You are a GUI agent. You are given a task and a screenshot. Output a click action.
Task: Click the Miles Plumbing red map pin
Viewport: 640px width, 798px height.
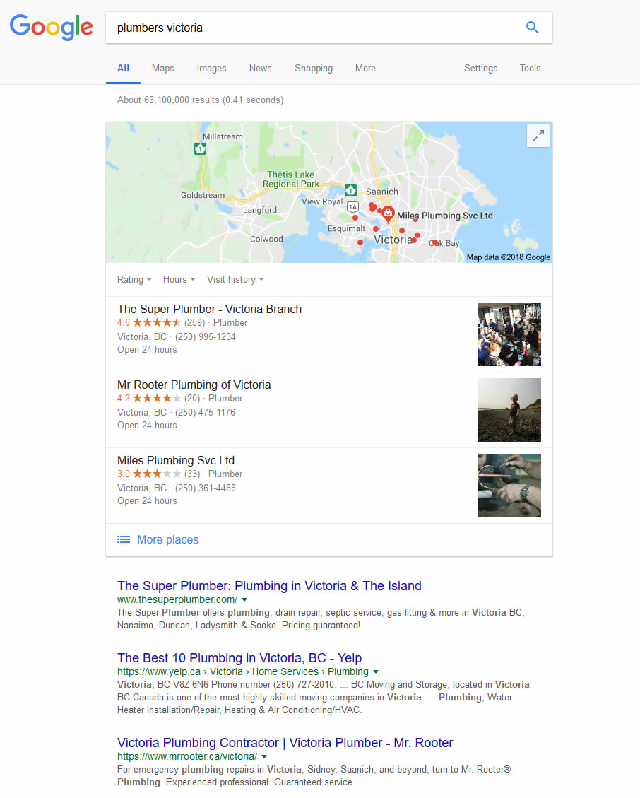click(x=388, y=214)
